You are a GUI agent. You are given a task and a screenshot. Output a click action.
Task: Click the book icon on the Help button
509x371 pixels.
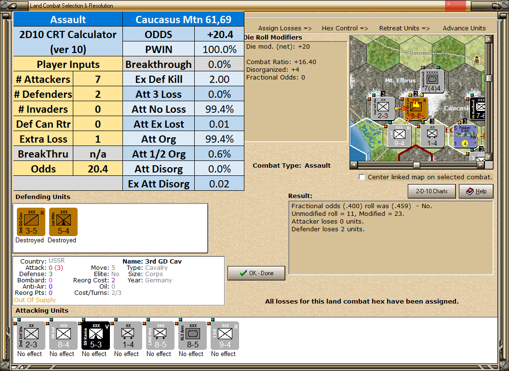470,191
